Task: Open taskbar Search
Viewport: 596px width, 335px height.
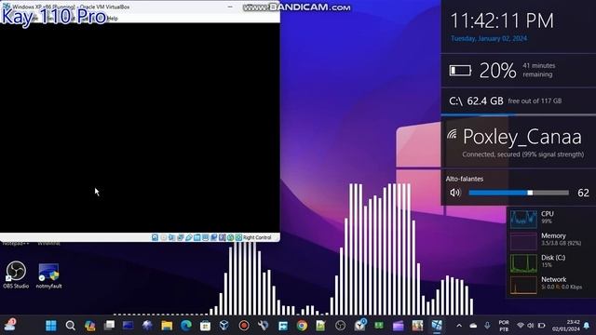Action: point(70,326)
